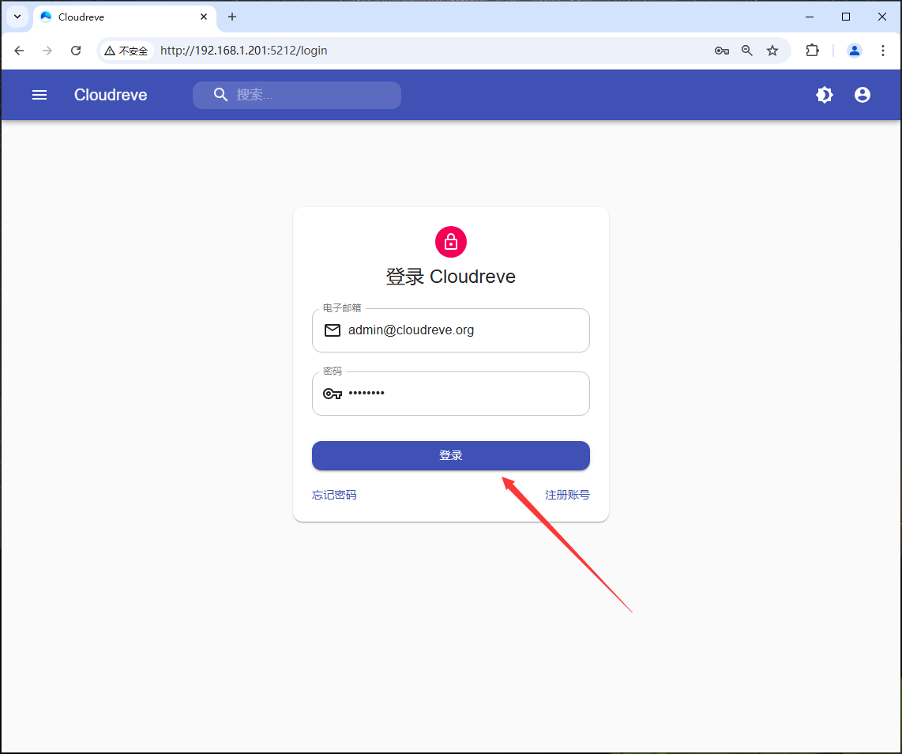
Task: Click the 登录 login button
Action: (450, 455)
